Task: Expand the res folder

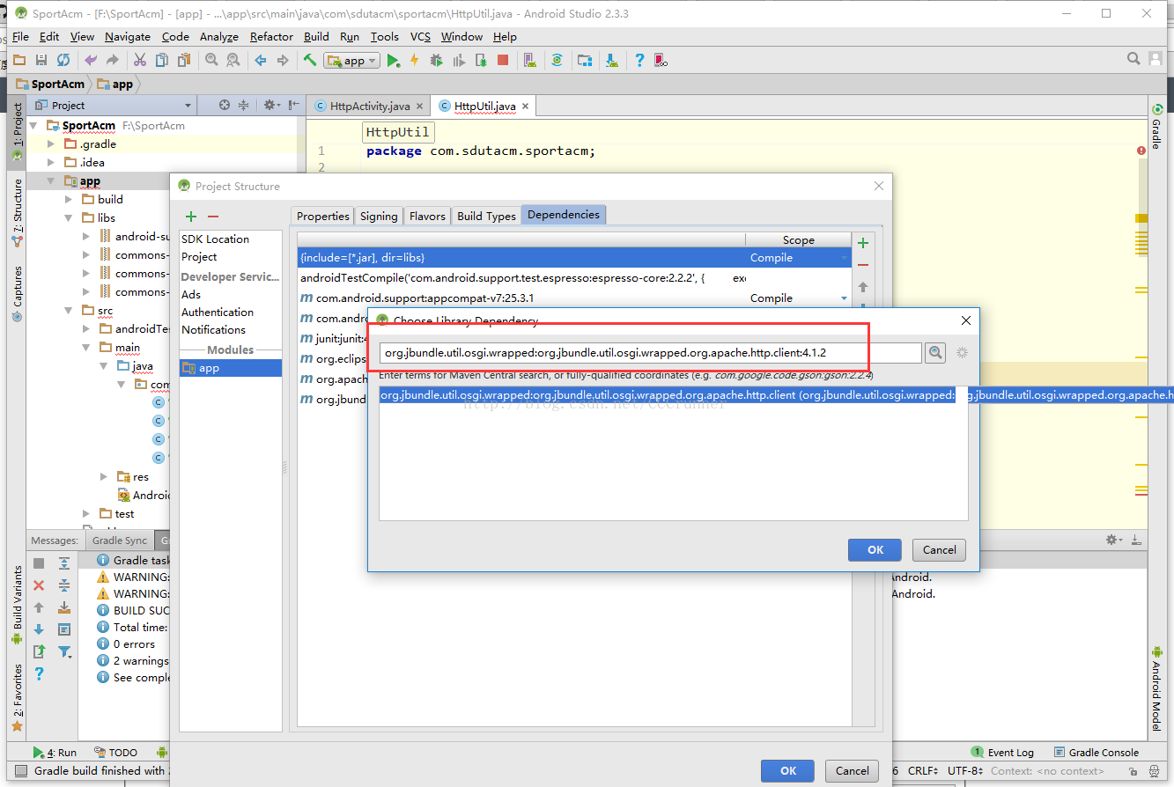Action: pyautogui.click(x=104, y=477)
